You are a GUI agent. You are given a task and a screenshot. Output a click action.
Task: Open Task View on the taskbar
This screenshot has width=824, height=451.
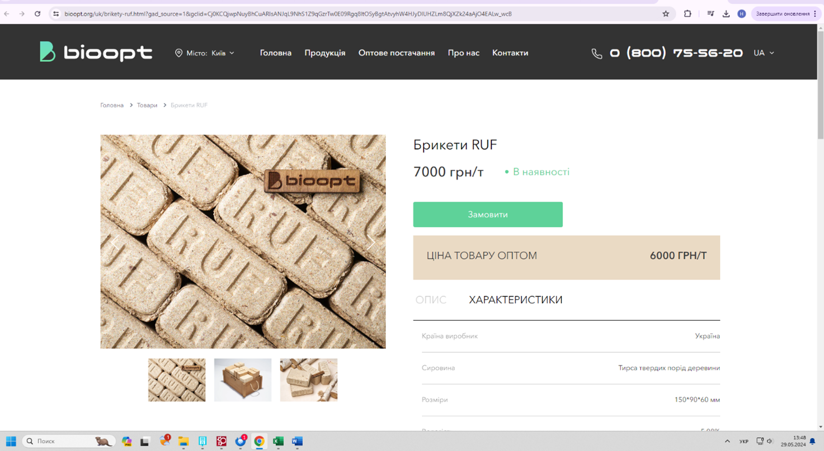(x=145, y=441)
